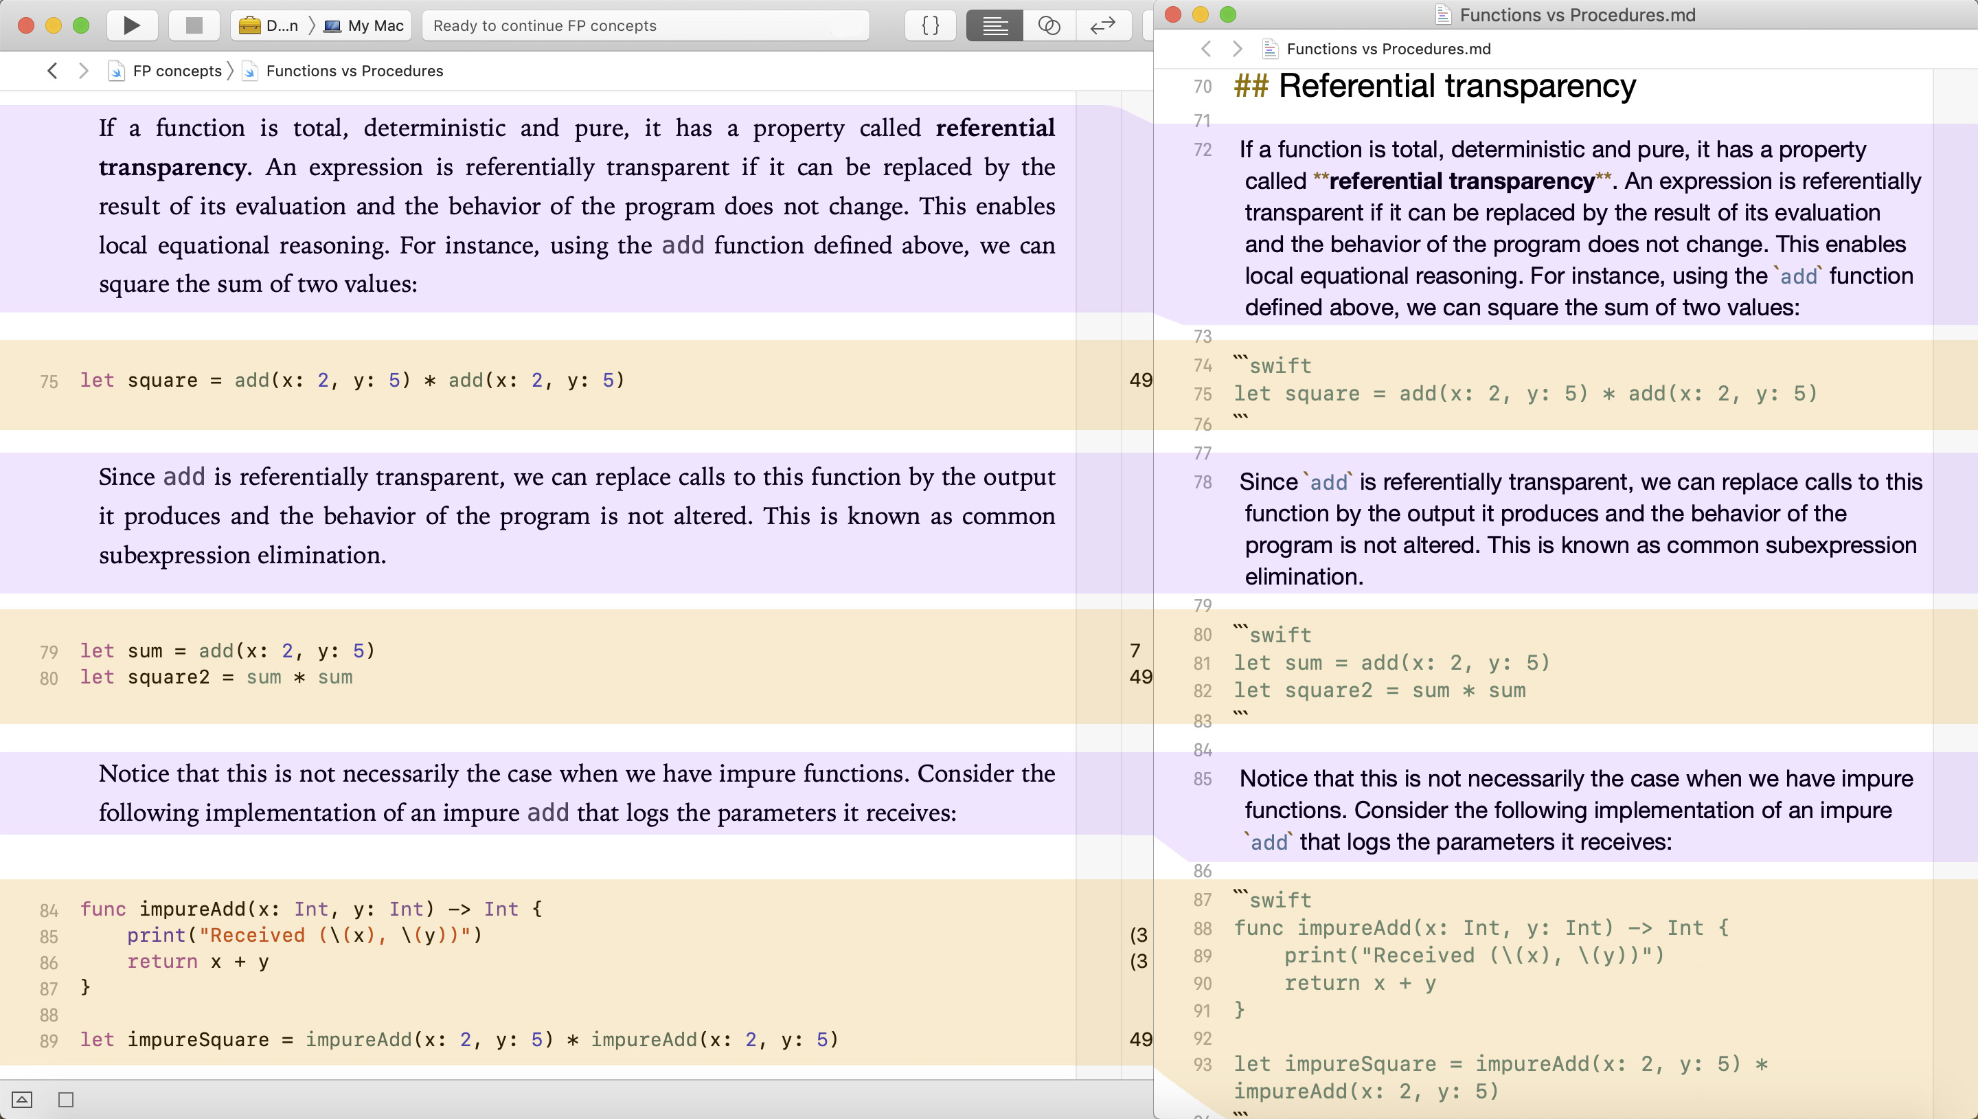Viewport: 1978px width, 1119px height.
Task: Click the file icon in the markdown path bar
Action: pyautogui.click(x=1270, y=48)
